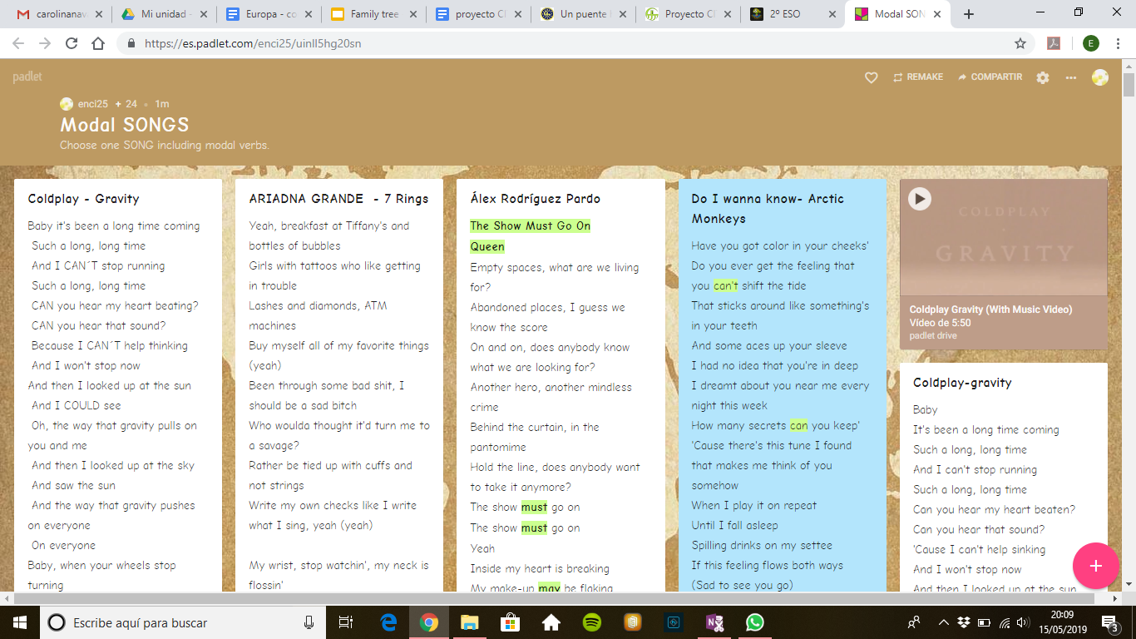The width and height of the screenshot is (1136, 639).
Task: Click the Dropbox tray icon
Action: (x=964, y=622)
